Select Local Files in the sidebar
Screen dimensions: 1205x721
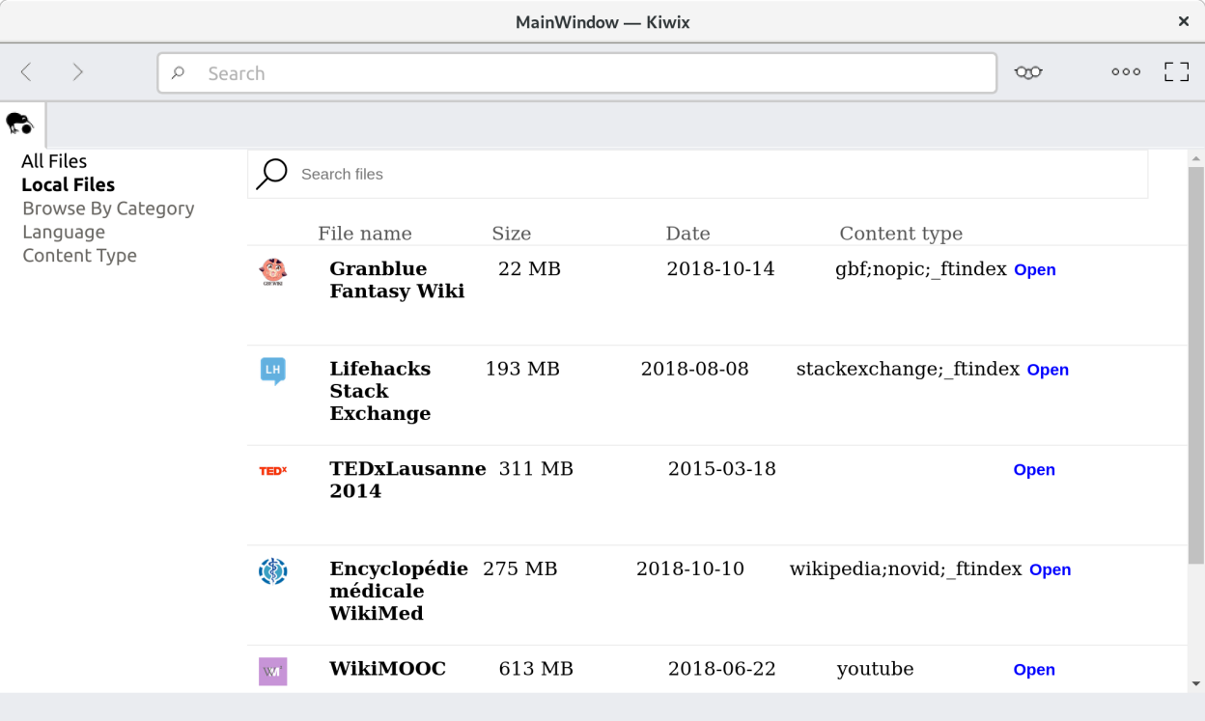68,184
